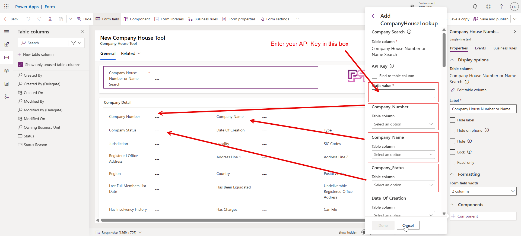
Task: Click Edit table column link
Action: point(469,90)
